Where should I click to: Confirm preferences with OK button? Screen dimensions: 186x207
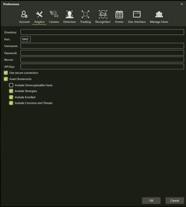(151, 200)
